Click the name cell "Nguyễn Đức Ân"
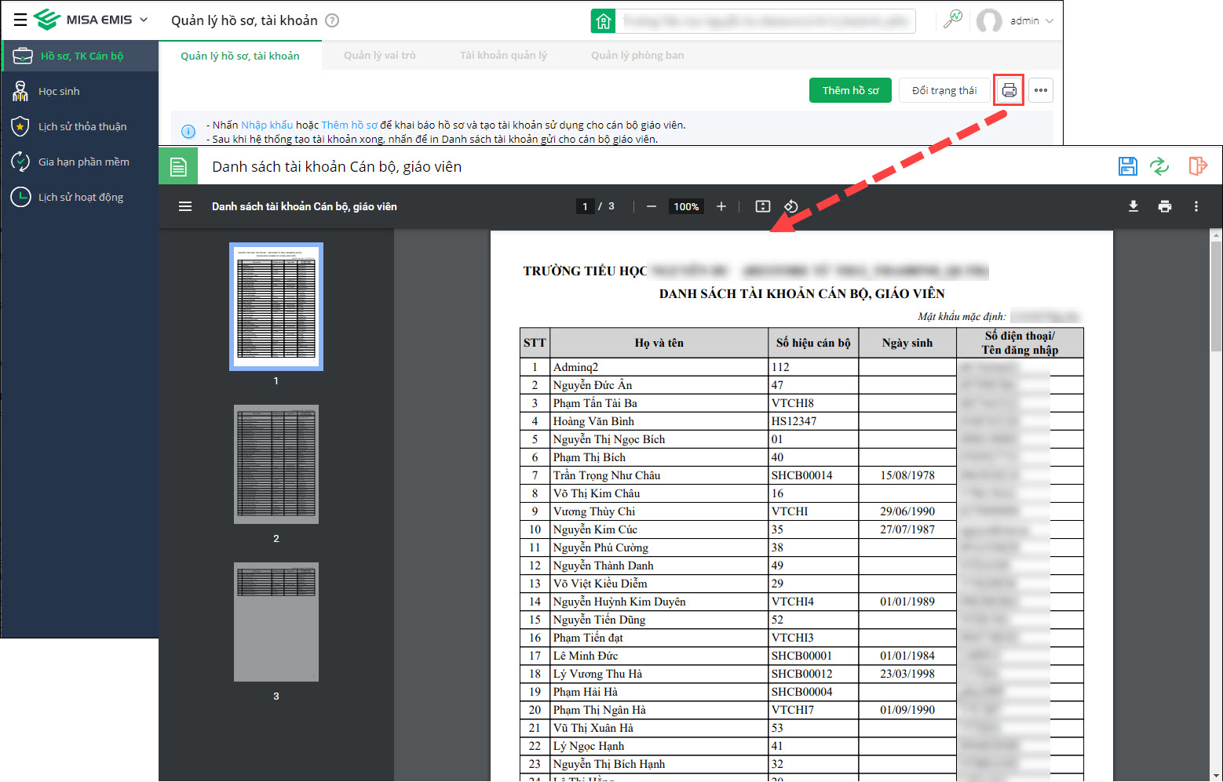Screen dimensions: 1223x782 point(659,385)
